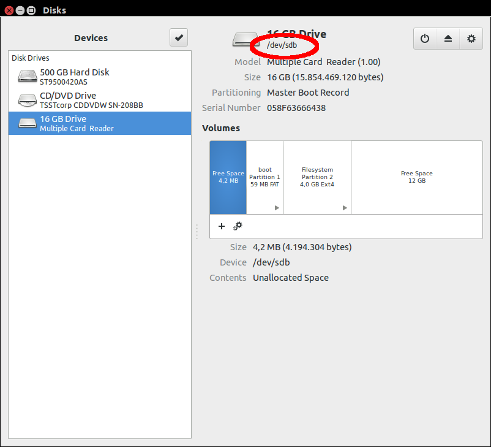
Task: Click the pane divider handle beside device list
Action: (197, 232)
